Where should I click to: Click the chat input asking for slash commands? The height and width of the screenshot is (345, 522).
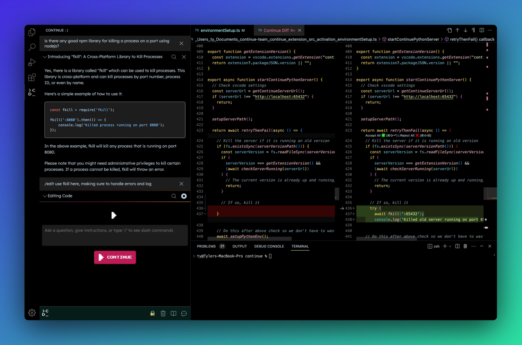(x=115, y=235)
